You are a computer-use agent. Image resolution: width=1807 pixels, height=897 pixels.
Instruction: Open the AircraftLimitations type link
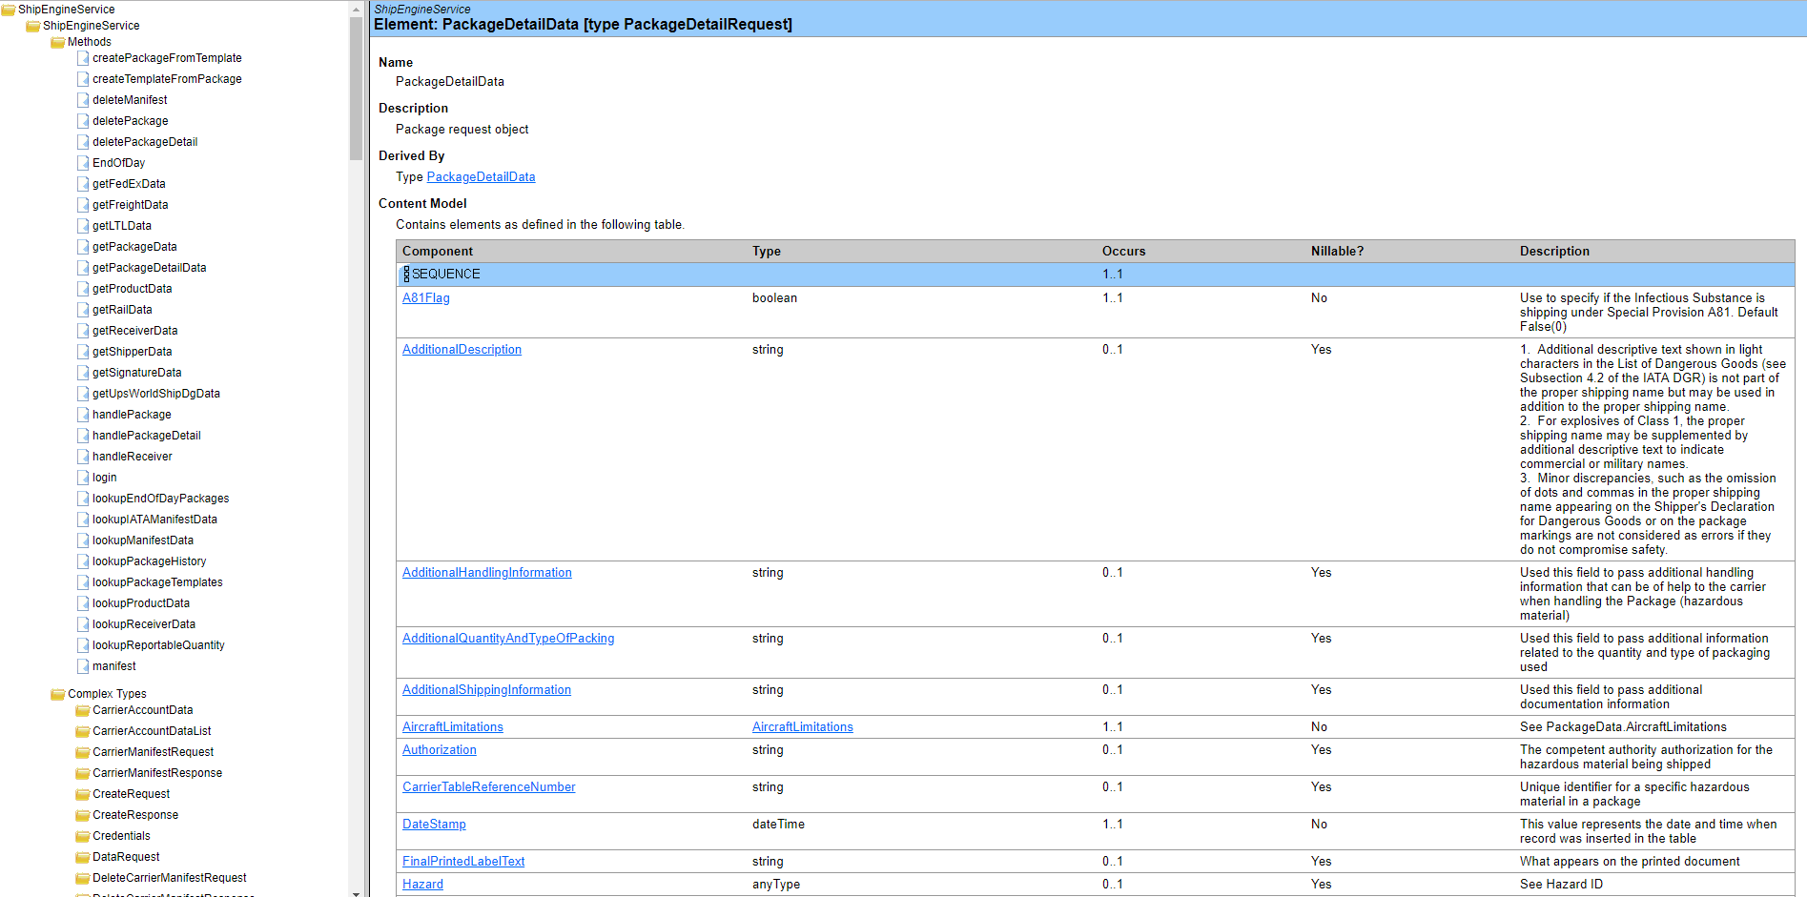tap(803, 727)
